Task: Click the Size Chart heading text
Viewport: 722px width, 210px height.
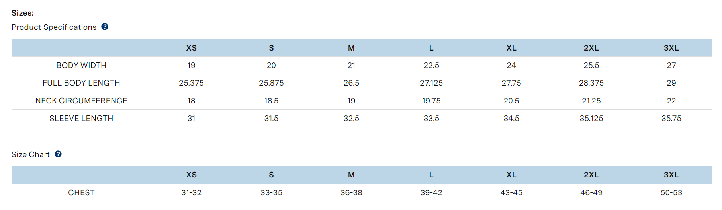Action: click(x=31, y=154)
